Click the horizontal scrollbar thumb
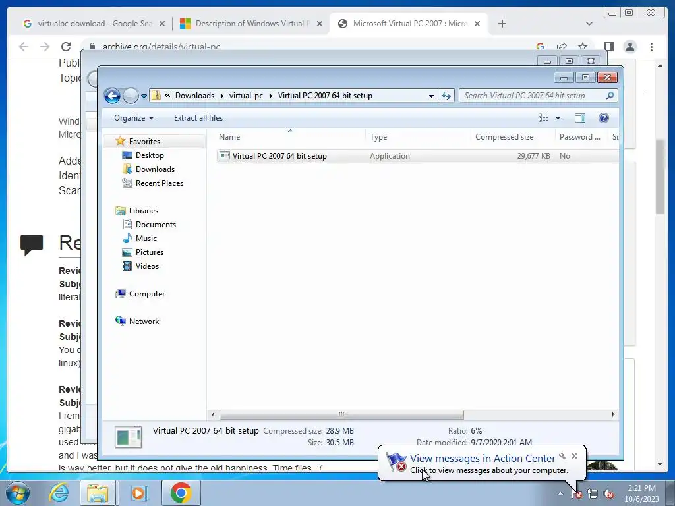The height and width of the screenshot is (506, 675). click(x=341, y=415)
